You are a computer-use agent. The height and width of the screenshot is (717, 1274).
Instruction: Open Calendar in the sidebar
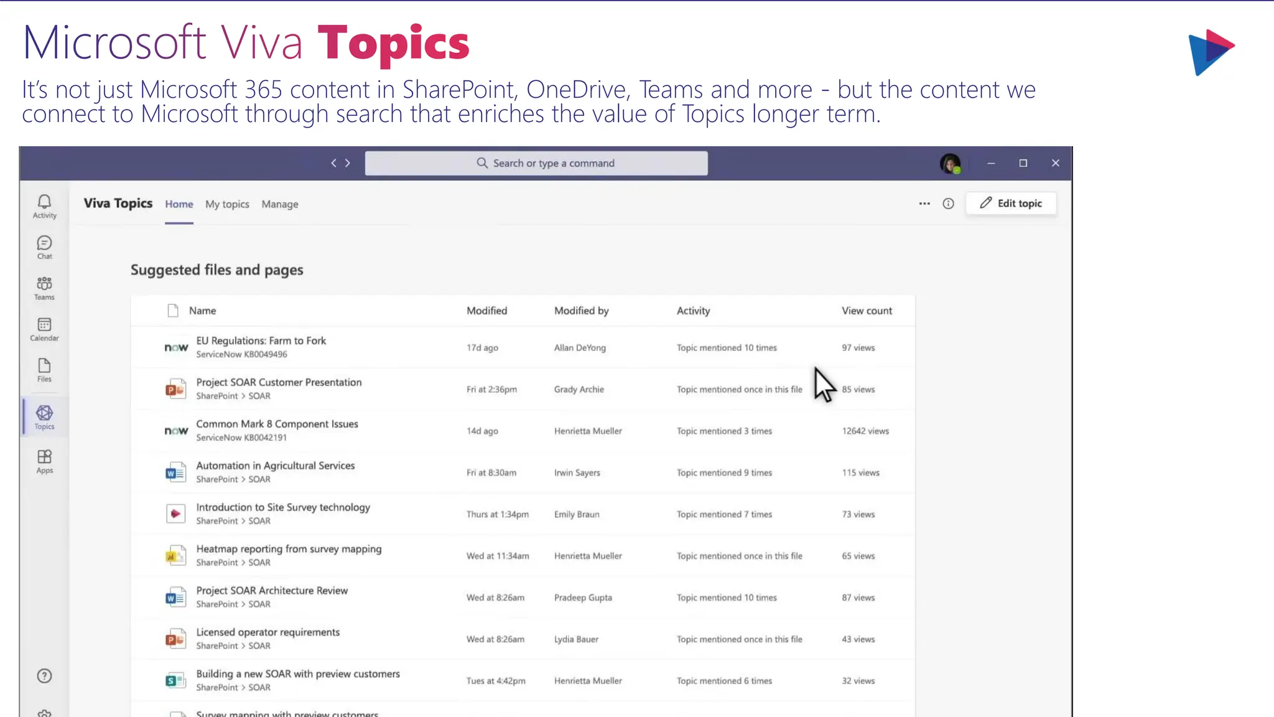pyautogui.click(x=44, y=329)
